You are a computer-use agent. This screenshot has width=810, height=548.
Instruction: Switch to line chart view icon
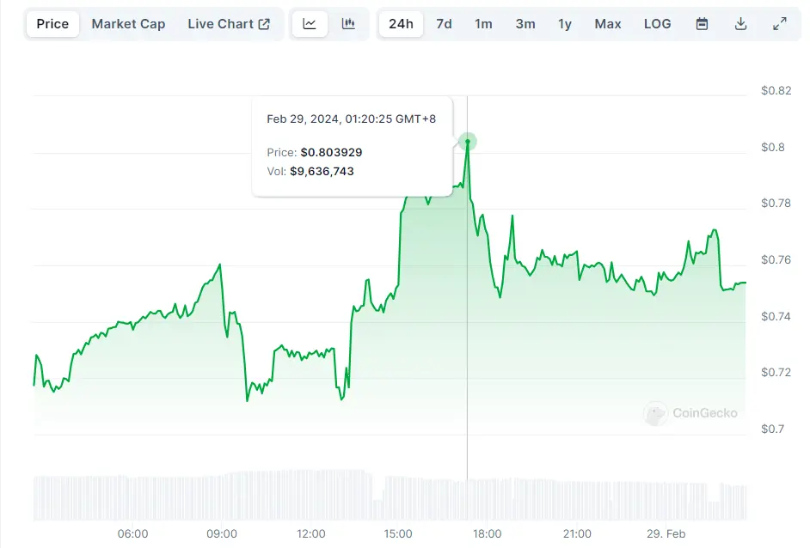point(310,24)
